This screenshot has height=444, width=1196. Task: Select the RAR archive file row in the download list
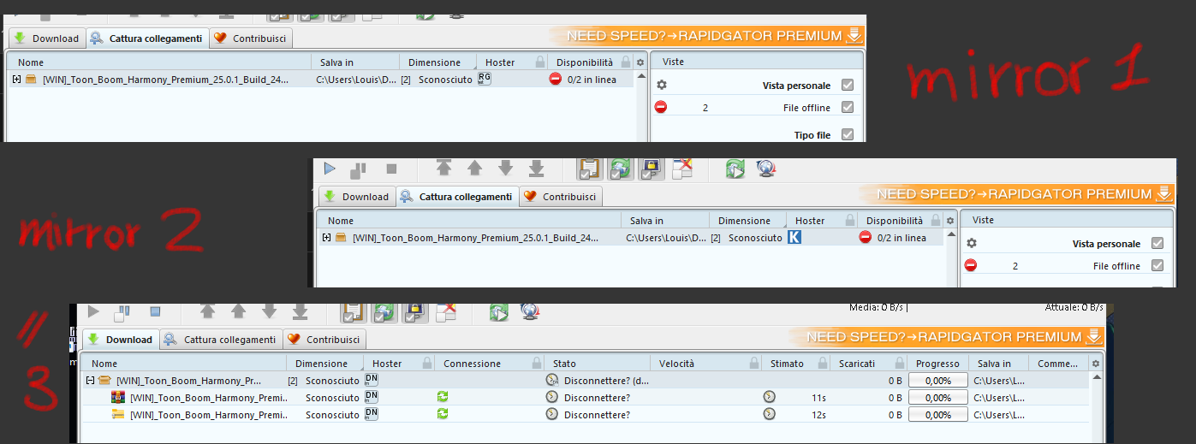tap(208, 398)
